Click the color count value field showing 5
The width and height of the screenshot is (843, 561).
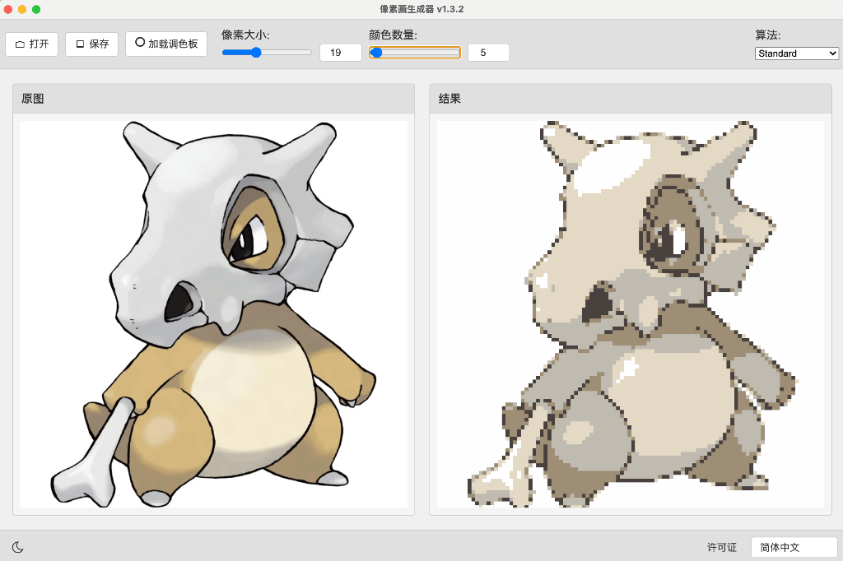pos(489,53)
